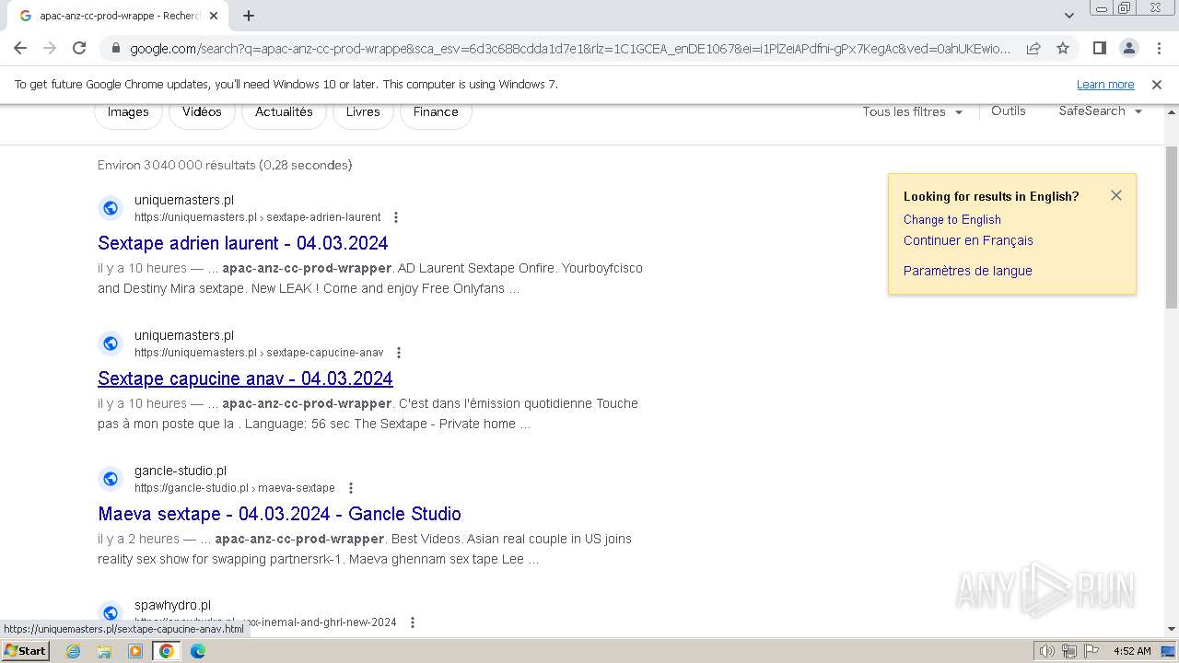This screenshot has width=1179, height=663.
Task: Click the globe favicon of gancle-studio.pl result
Action: 111,479
